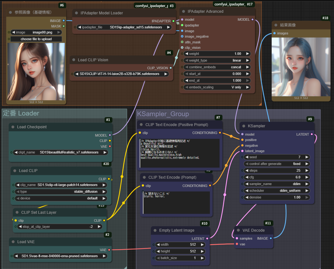Collapse the IPAdapter Advanced node title dot
The image size is (334, 269).
coord(183,11)
